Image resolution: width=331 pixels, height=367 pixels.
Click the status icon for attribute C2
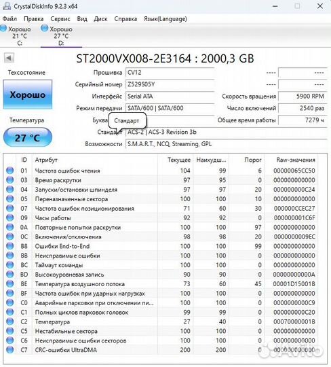[9, 321]
